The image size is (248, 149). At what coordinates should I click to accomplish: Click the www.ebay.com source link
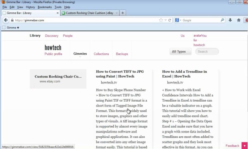click(x=50, y=81)
